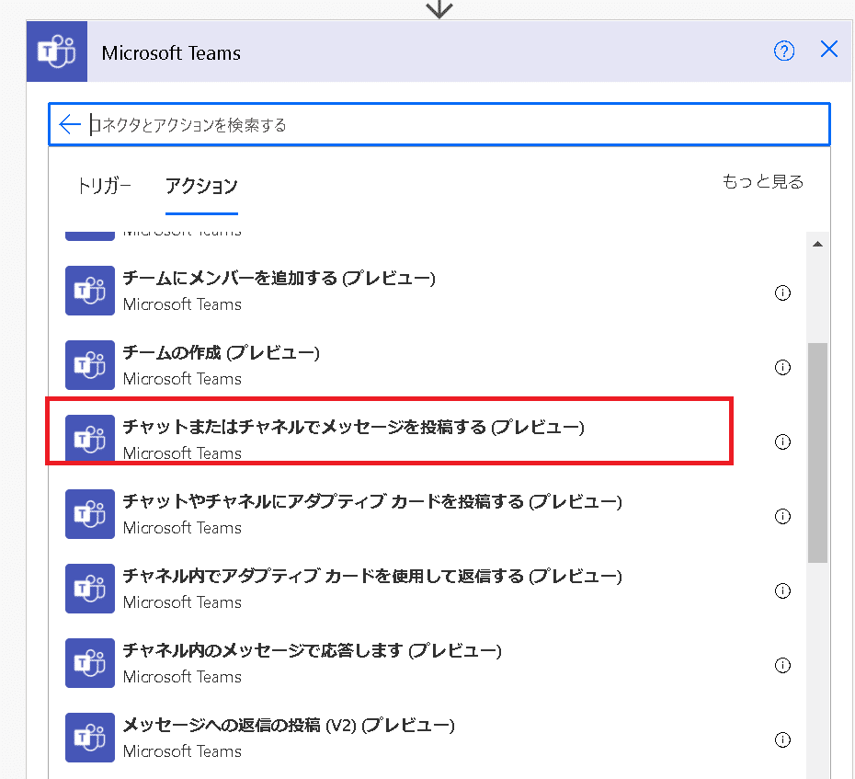This screenshot has width=855, height=779.
Task: Click Teams icon for メッセージへの返信の投稿 (V2)
Action: 90,737
